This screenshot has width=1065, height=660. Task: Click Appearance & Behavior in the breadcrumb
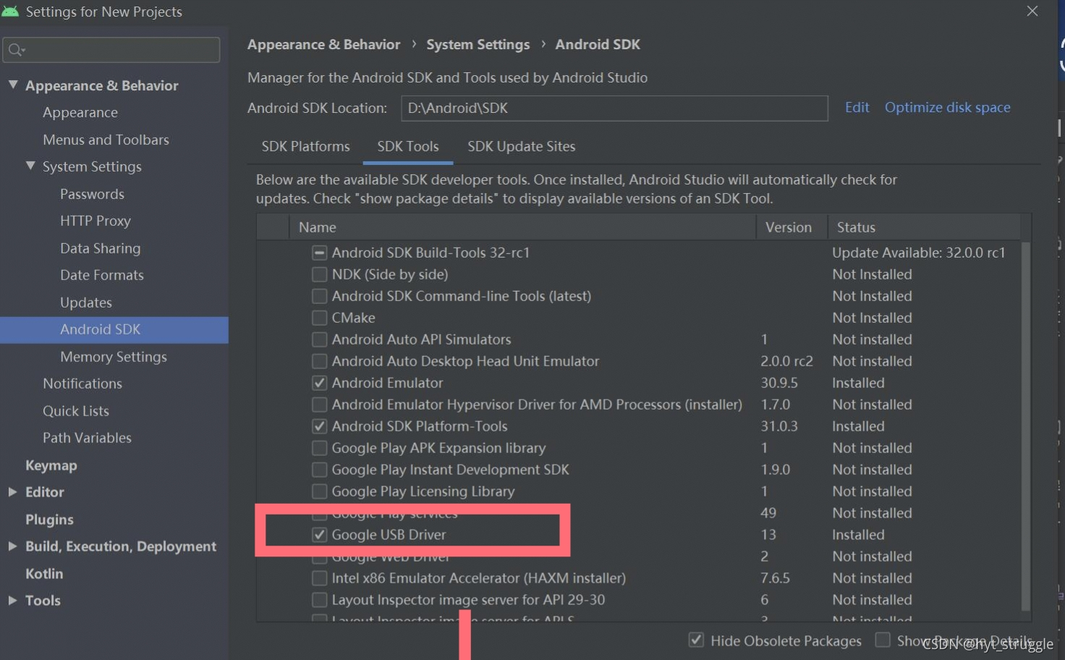pos(323,44)
